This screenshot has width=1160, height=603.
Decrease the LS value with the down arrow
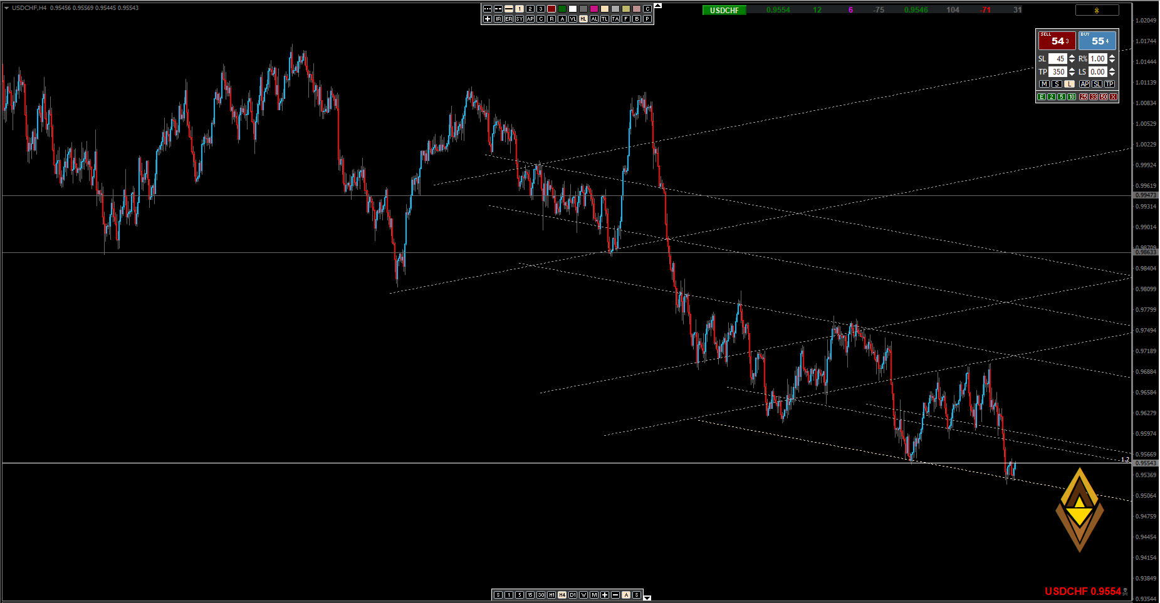click(x=1112, y=75)
